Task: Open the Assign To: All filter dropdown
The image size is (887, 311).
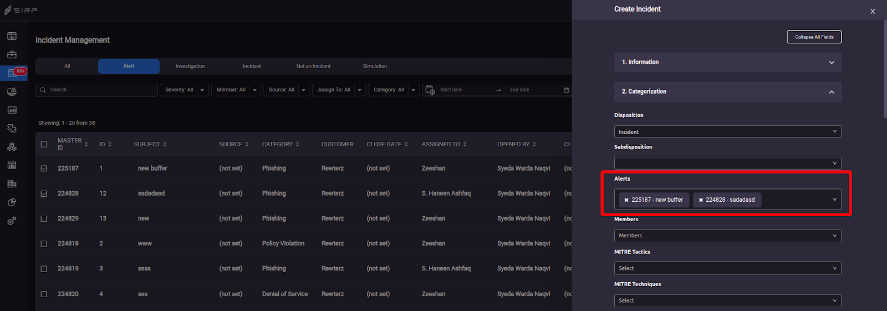Action: pos(339,90)
